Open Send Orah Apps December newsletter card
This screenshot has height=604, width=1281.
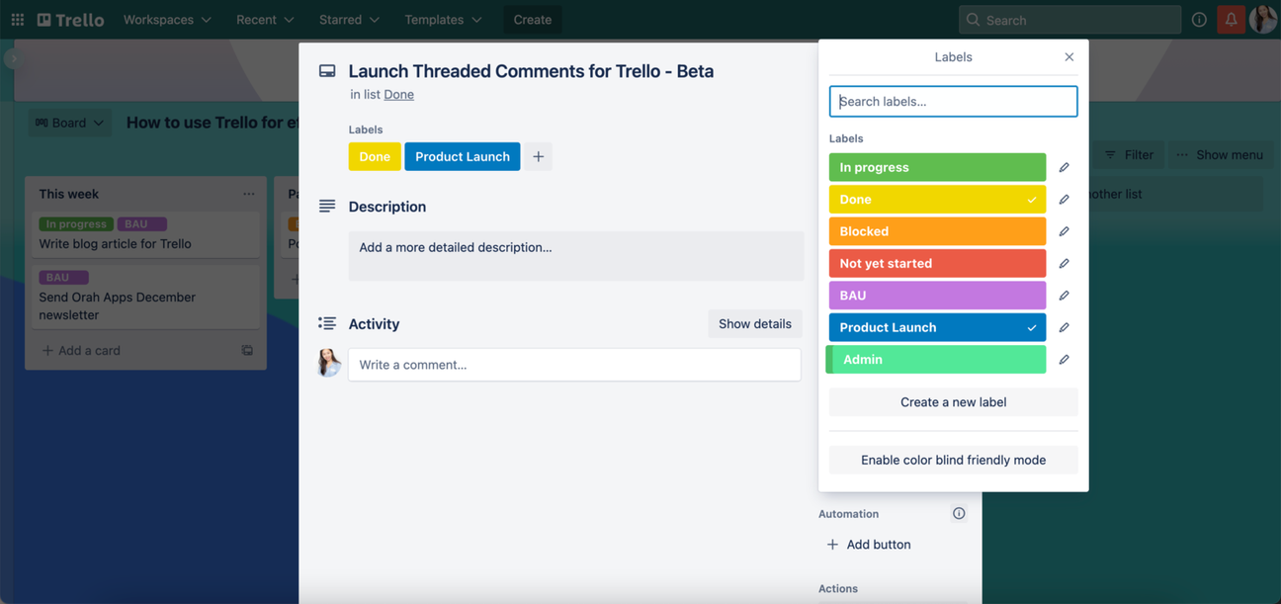pyautogui.click(x=145, y=297)
